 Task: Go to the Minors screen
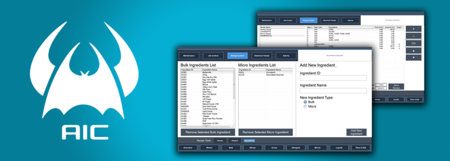coord(253,148)
